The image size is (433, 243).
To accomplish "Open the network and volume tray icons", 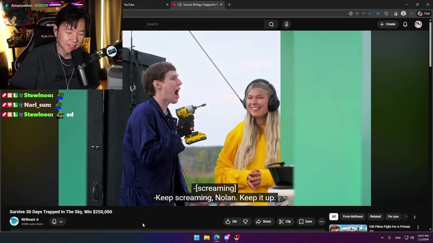I will [x=409, y=238].
